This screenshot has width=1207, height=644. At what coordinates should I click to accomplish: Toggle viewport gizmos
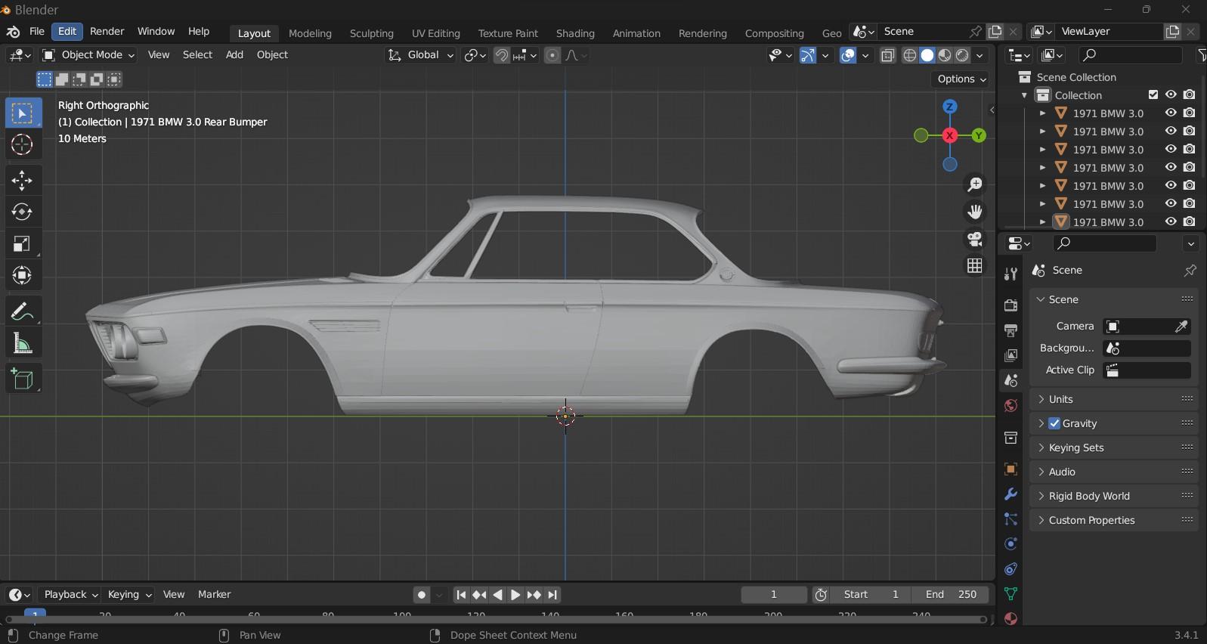pyautogui.click(x=808, y=55)
